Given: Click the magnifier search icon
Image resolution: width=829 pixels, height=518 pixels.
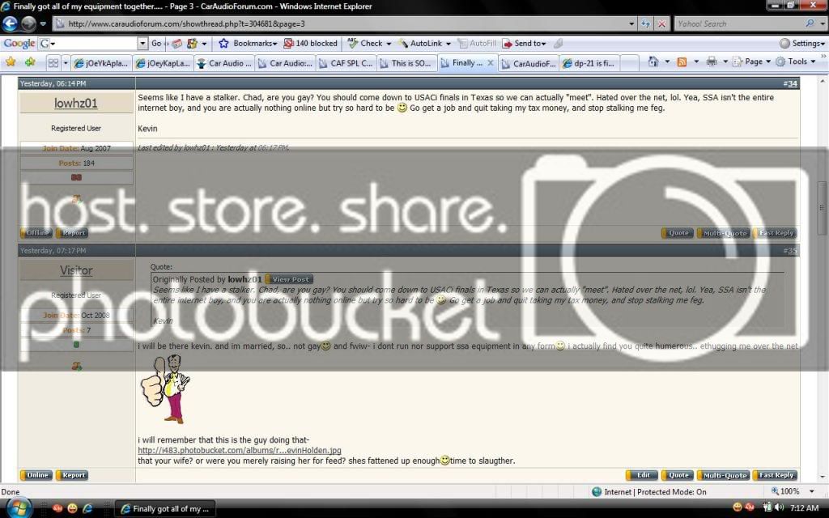Looking at the screenshot, I should click(x=810, y=23).
